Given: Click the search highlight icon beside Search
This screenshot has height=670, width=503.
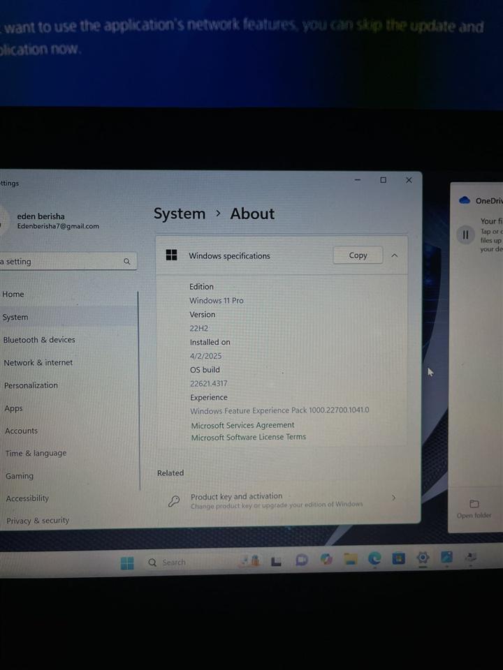Looking at the screenshot, I should click(x=250, y=560).
